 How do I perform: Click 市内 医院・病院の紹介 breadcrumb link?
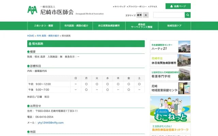click(x=48, y=36)
